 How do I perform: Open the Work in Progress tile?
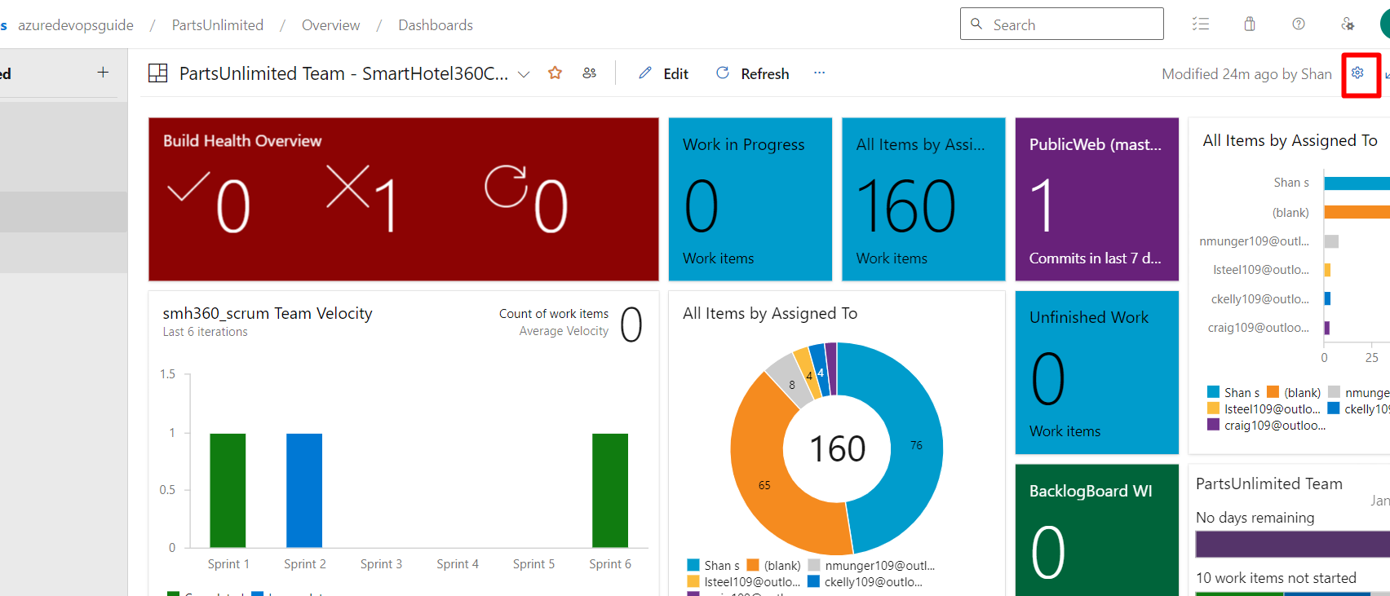(750, 200)
